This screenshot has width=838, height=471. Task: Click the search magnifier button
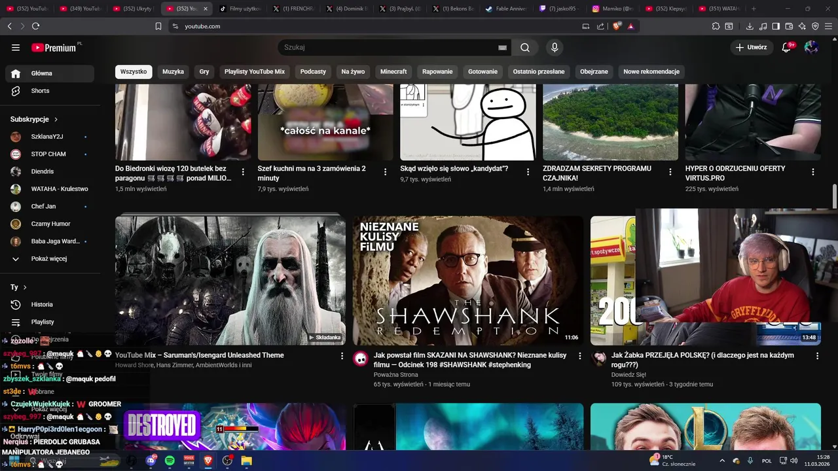(x=525, y=47)
